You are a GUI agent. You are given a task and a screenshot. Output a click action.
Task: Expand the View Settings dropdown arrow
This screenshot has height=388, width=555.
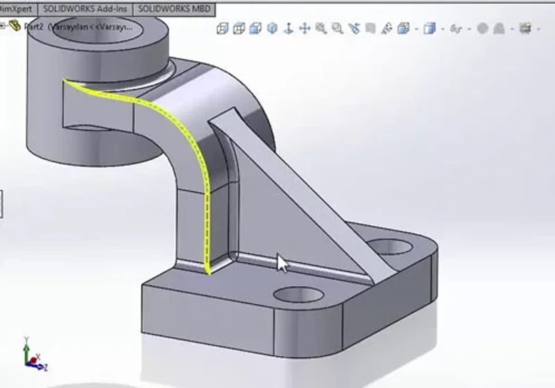pos(539,28)
